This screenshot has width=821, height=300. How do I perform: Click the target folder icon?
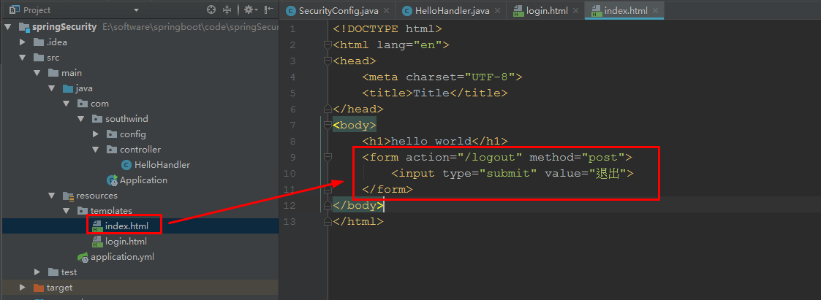pyautogui.click(x=39, y=288)
